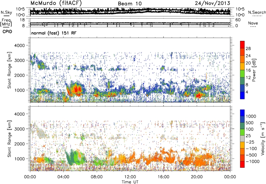Click the Velocity [m s-1] colorbar label
266x184 pixels.
263,138
